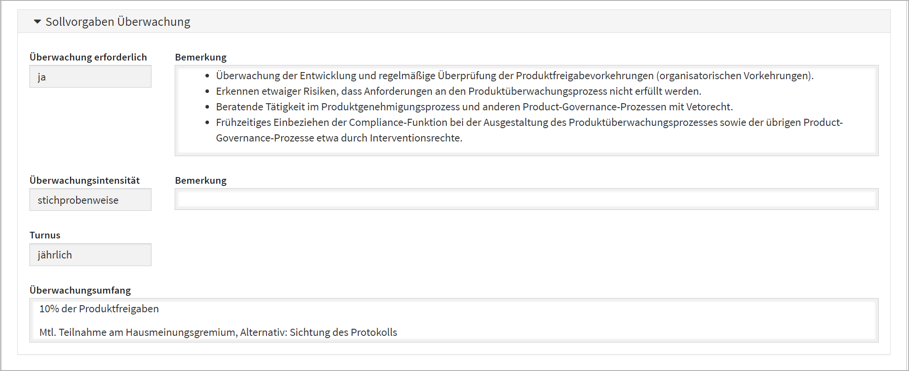This screenshot has height=371, width=909.
Task: Click the Überwachungsumfang label
Action: click(80, 290)
